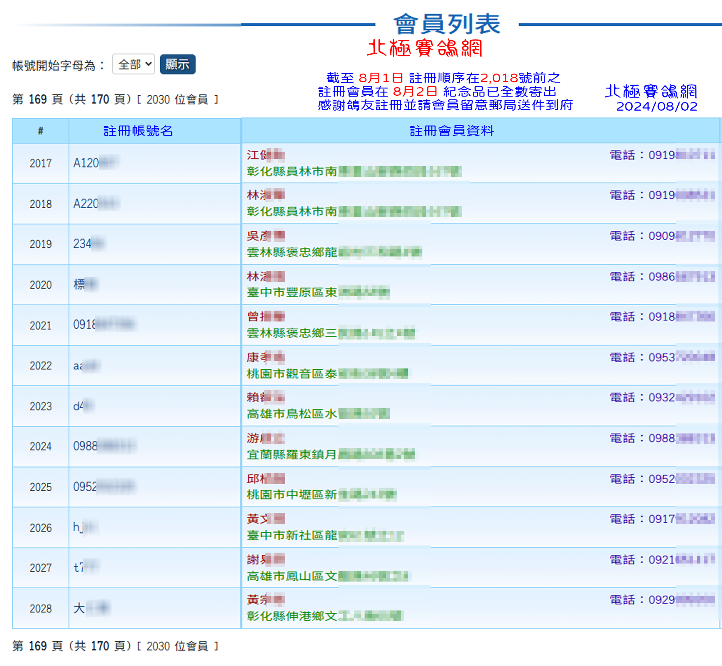The image size is (722, 666).
Task: Click the 會員列表 page title
Action: [447, 24]
